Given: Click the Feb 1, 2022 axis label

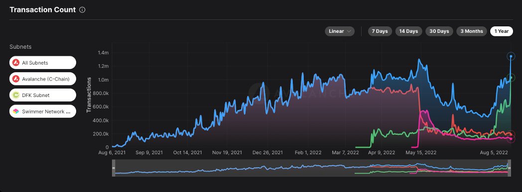Looking at the screenshot, I should click(x=308, y=153).
